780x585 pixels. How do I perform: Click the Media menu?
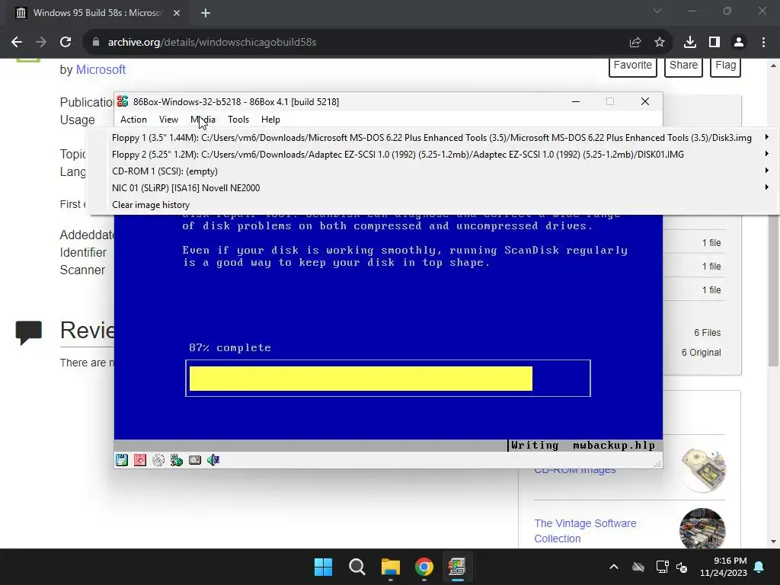coord(203,120)
